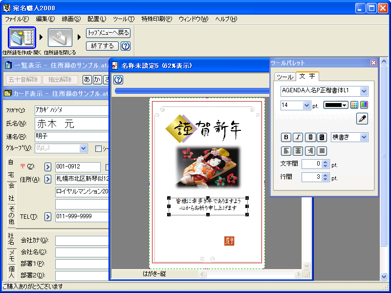Select the その他 vertical tab
Image resolution: width=391 pixels, height=293 pixels.
[x=11, y=215]
